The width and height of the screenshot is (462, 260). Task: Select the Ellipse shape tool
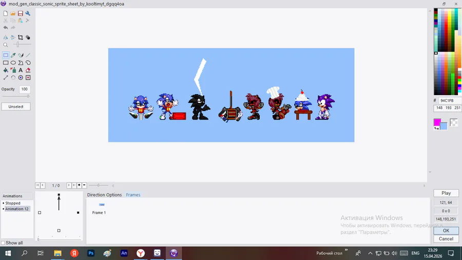[13, 63]
